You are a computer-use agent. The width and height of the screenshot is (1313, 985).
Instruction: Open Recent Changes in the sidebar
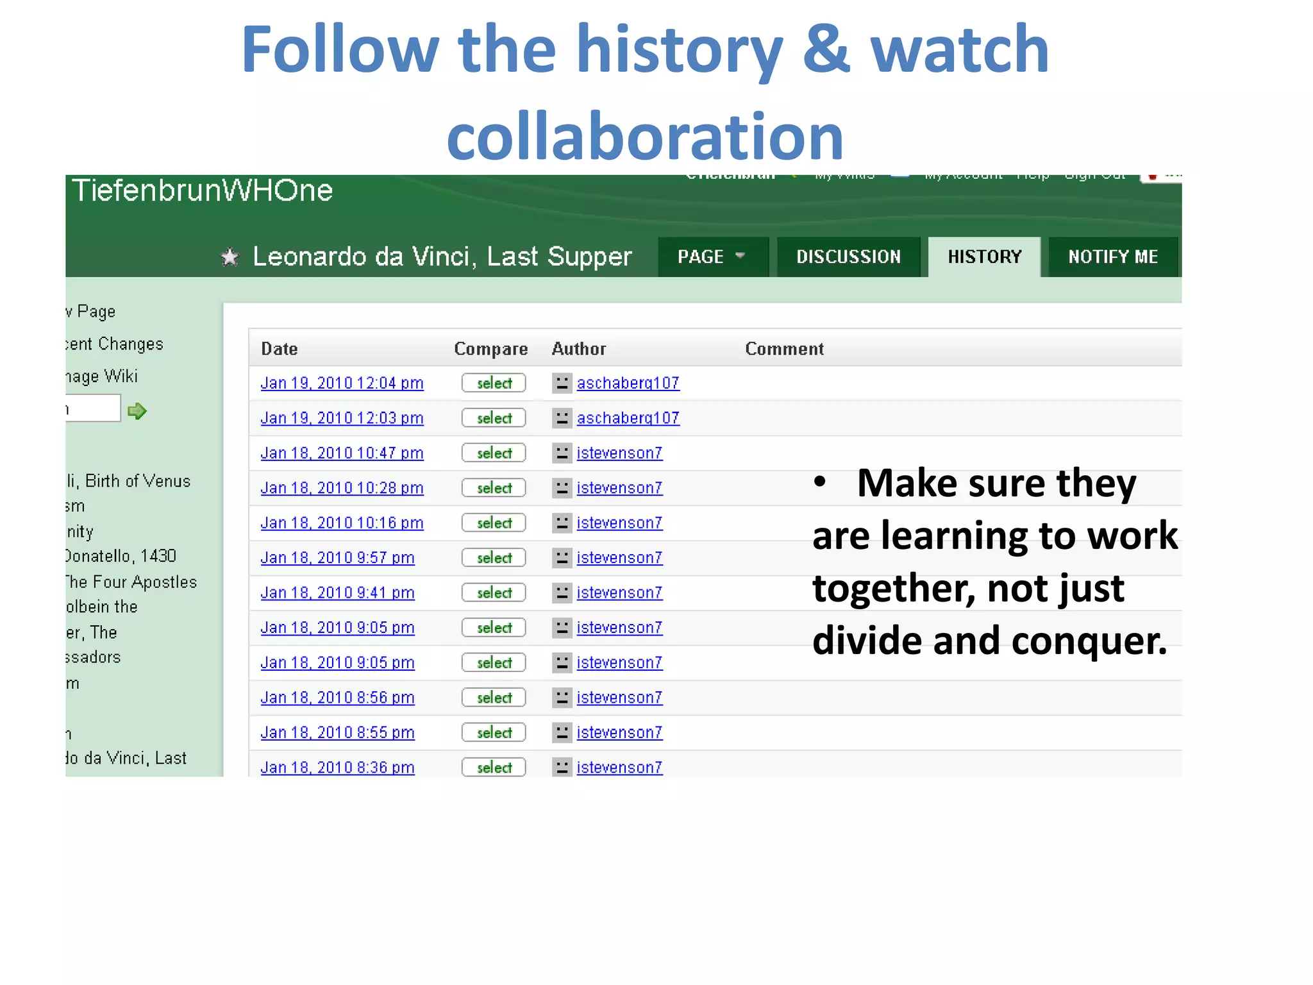coord(114,344)
